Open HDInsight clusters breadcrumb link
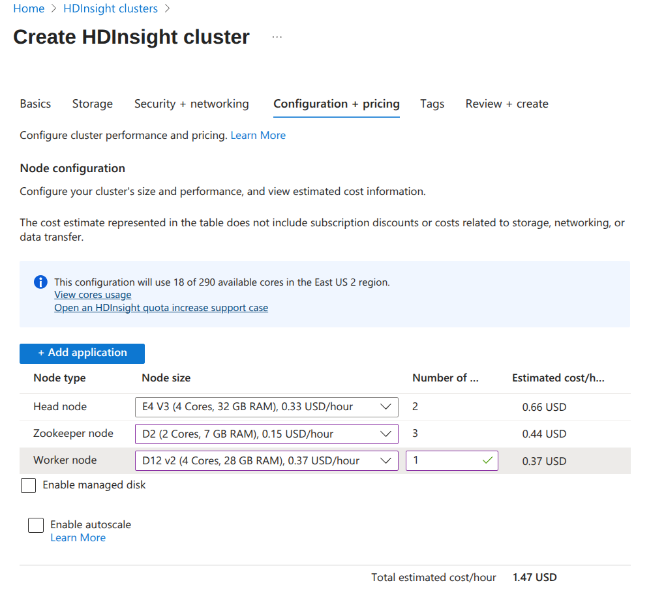The width and height of the screenshot is (666, 598). click(x=110, y=8)
